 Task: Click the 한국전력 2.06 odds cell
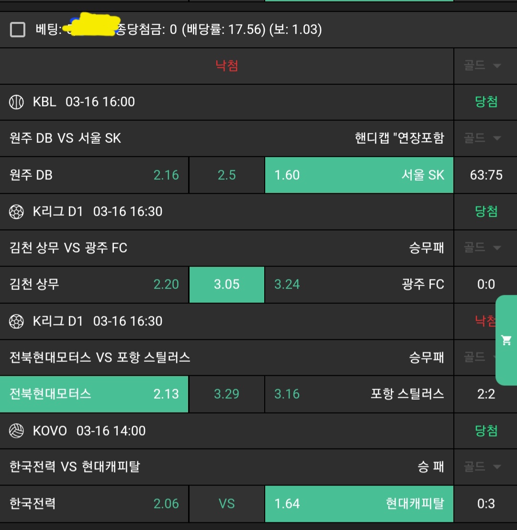(x=94, y=504)
